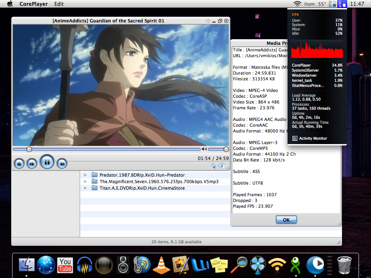Open the photo-and-brush image editor in dock
371x278 pixels.
[180, 265]
